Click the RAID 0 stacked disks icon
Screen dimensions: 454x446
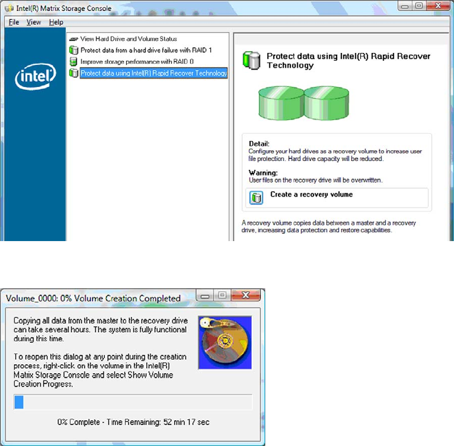pyautogui.click(x=73, y=62)
